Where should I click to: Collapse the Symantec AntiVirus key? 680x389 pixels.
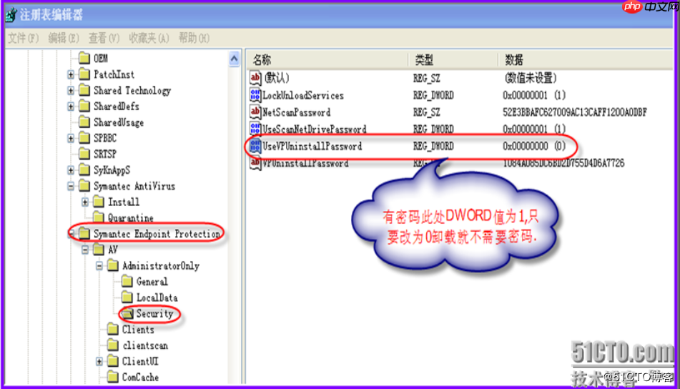(x=71, y=186)
